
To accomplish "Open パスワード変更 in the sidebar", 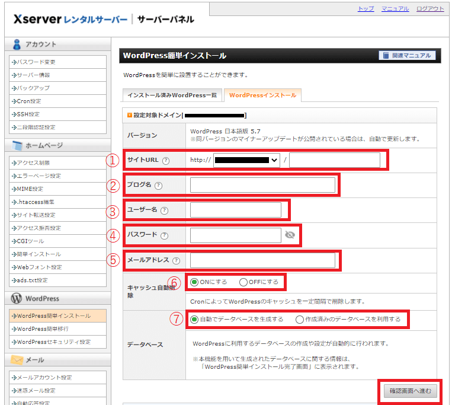I will point(57,62).
